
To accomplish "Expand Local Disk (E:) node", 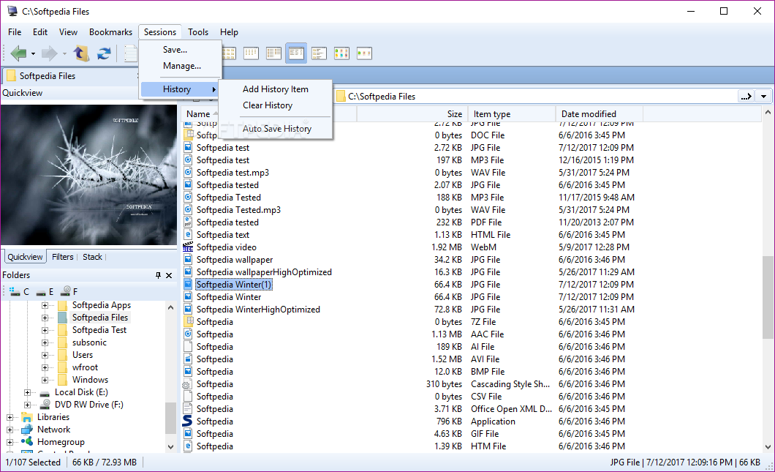I will pos(27,392).
